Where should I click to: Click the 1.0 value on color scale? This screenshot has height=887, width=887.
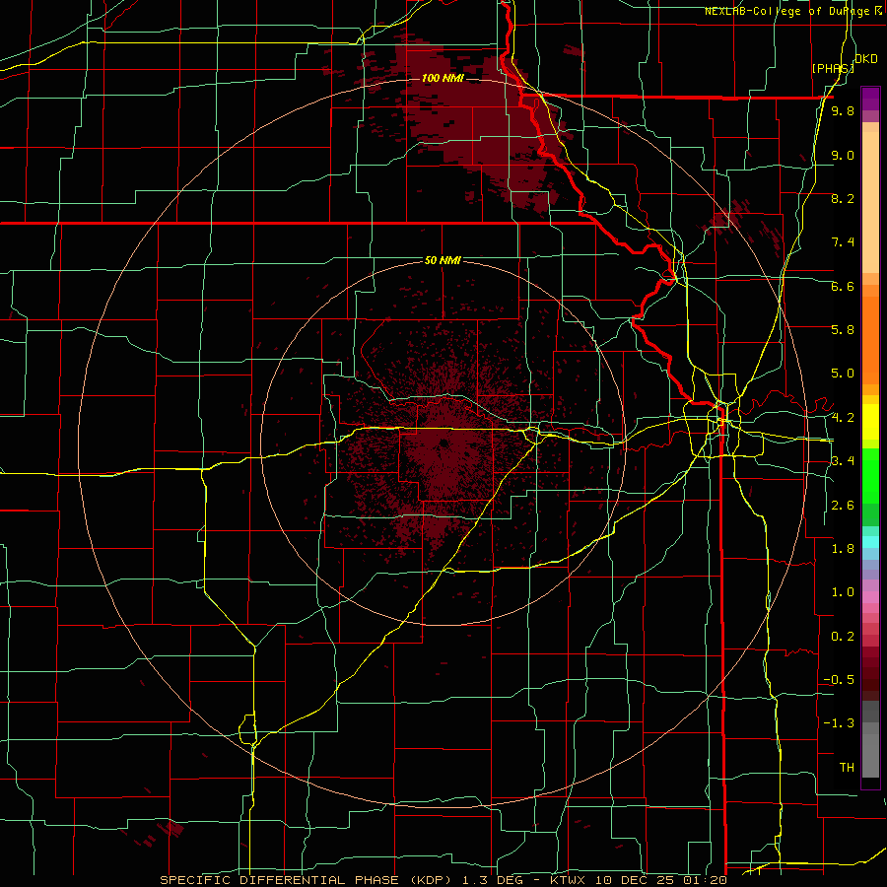point(843,592)
